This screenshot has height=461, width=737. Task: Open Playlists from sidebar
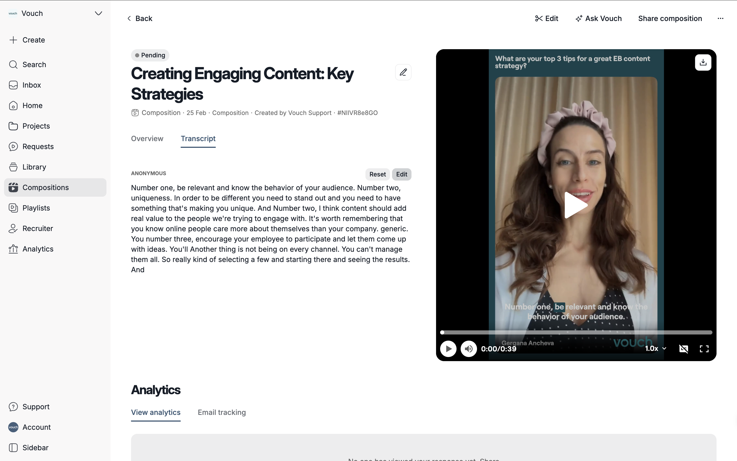pos(36,208)
